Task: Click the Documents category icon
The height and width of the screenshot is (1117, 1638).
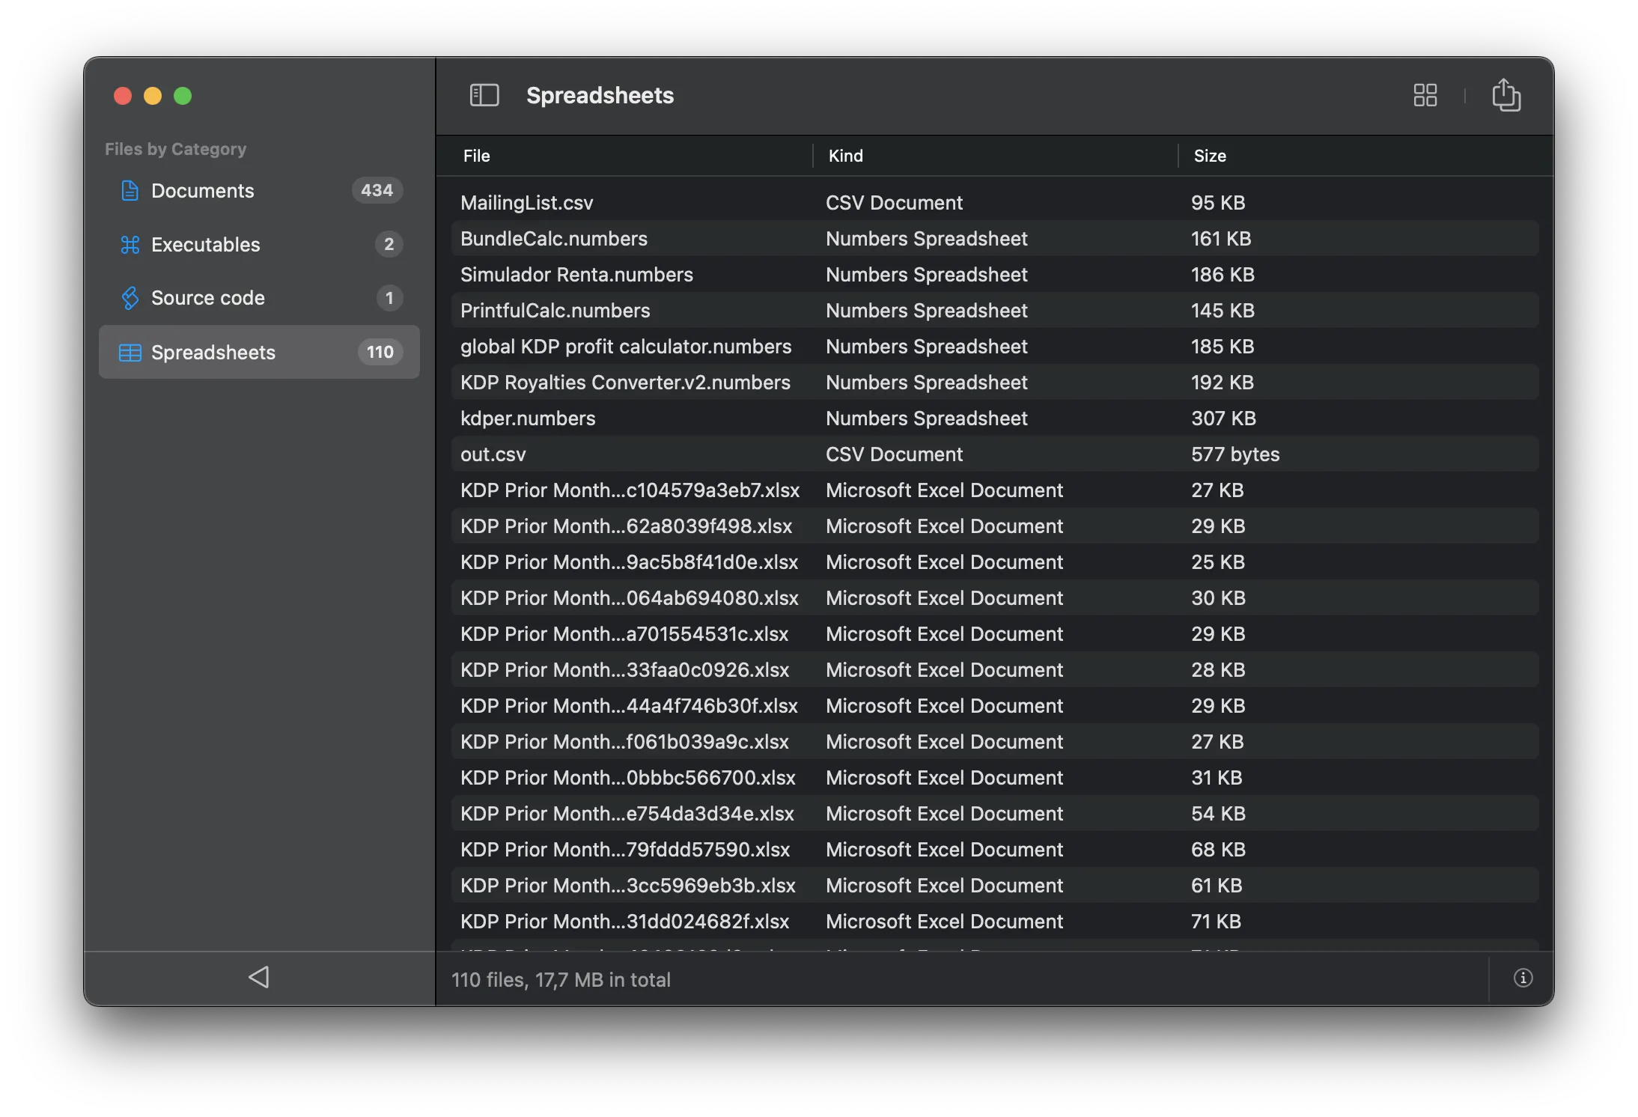Action: tap(130, 191)
